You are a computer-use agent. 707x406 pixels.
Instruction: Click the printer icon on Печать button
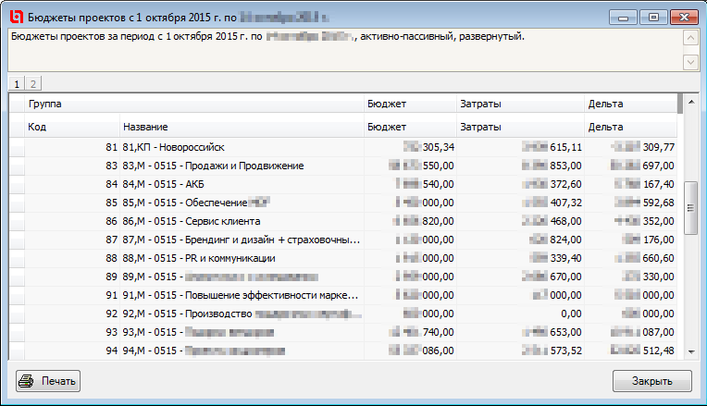point(28,381)
